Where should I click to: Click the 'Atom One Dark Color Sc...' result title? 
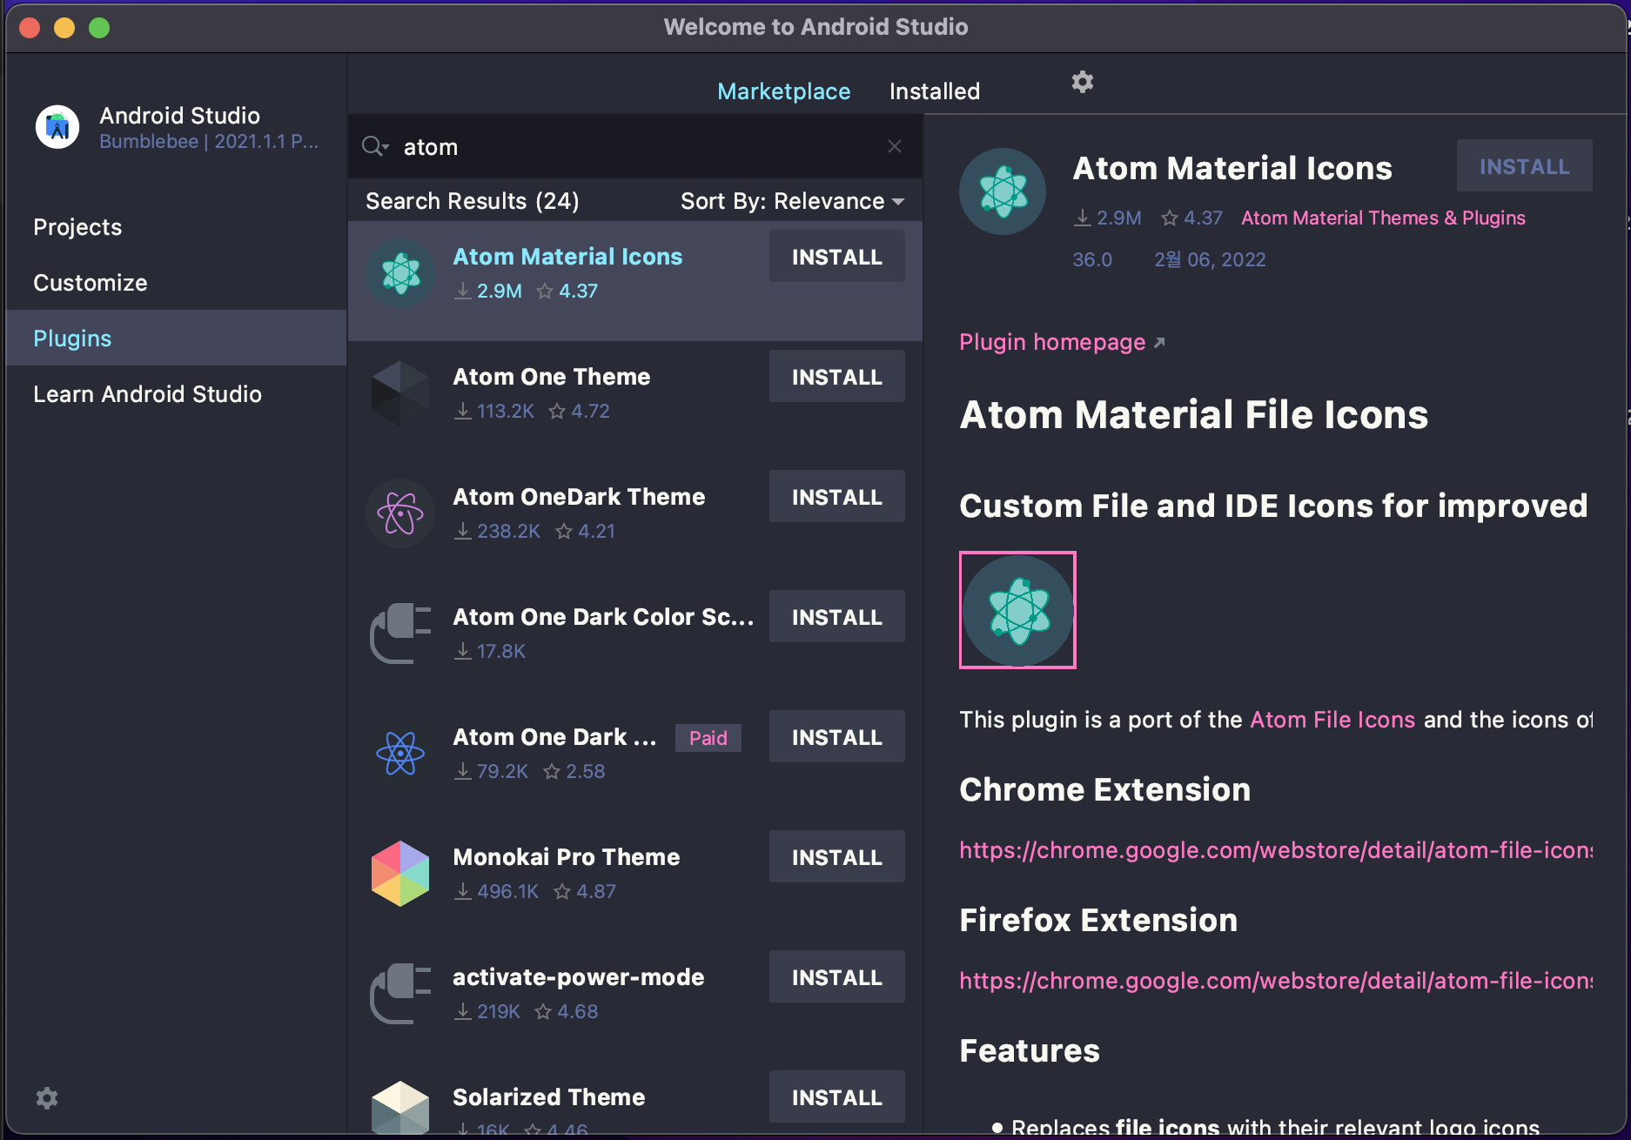click(603, 617)
